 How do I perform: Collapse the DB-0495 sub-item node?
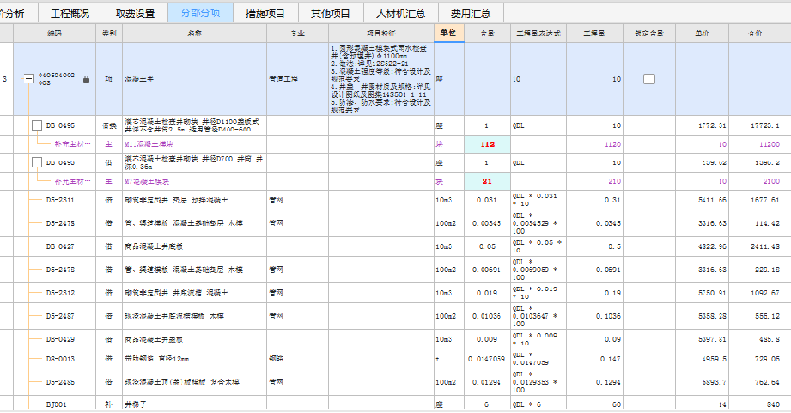pyautogui.click(x=37, y=125)
